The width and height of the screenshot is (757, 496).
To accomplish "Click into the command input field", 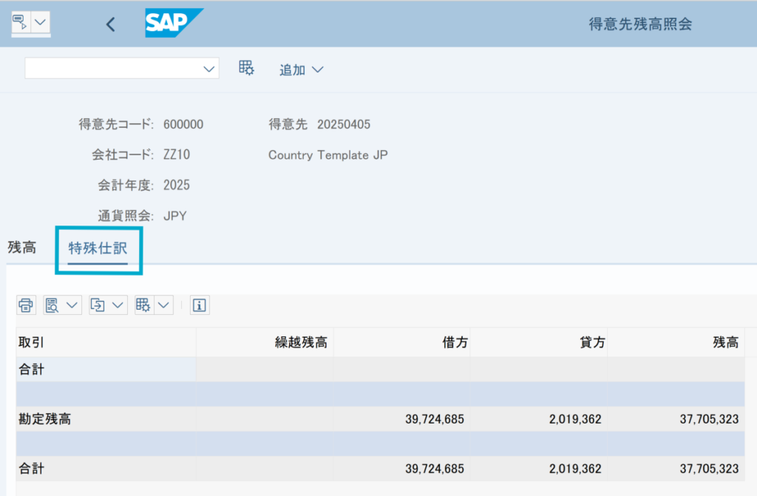I will 113,68.
